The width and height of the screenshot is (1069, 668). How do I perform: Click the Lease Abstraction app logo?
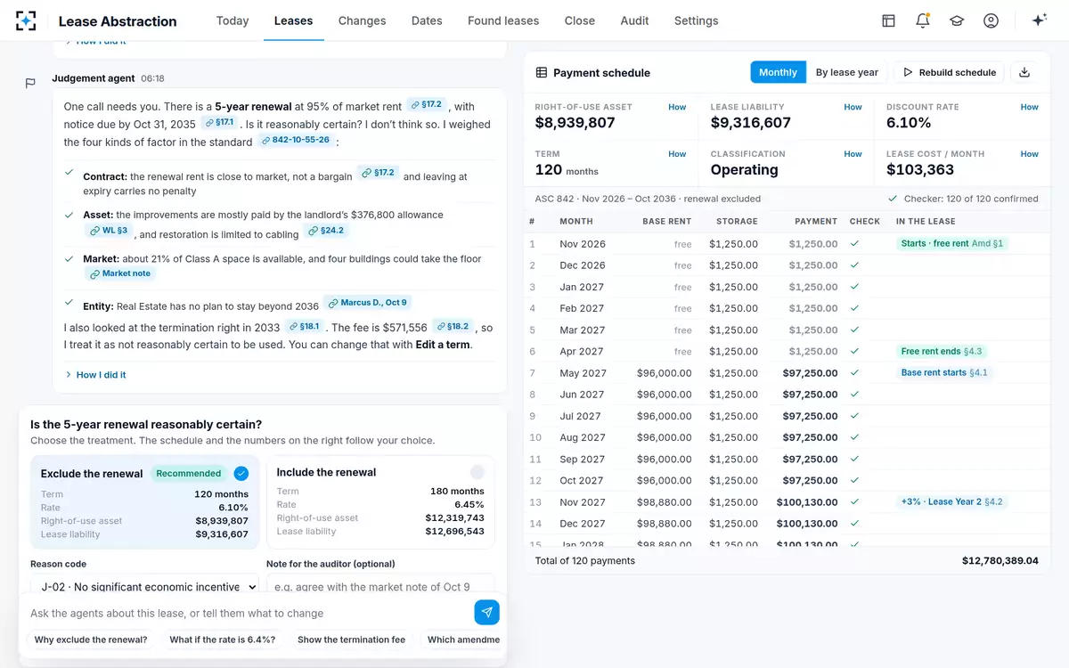pyautogui.click(x=27, y=20)
